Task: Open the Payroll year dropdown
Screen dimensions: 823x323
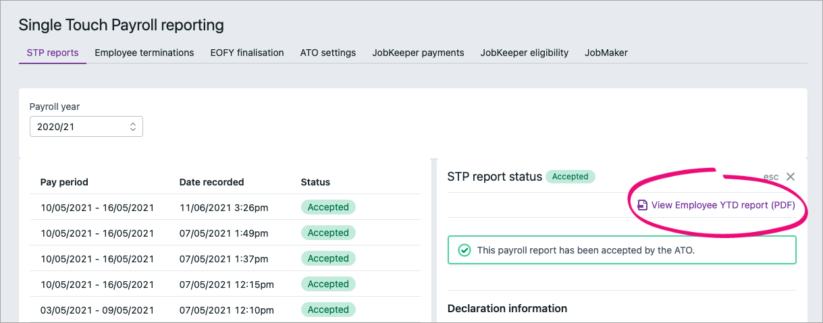Action: point(86,127)
